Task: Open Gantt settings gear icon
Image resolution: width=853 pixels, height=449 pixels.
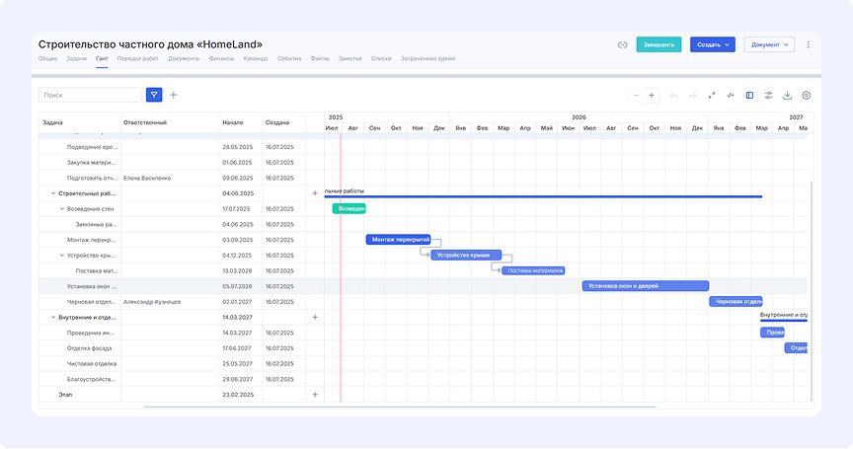Action: click(807, 96)
